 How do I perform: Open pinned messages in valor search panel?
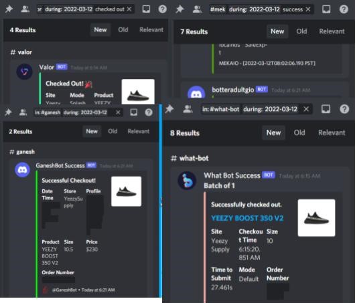9,9
